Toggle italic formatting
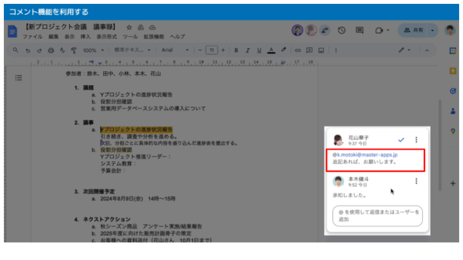 tap(247, 51)
